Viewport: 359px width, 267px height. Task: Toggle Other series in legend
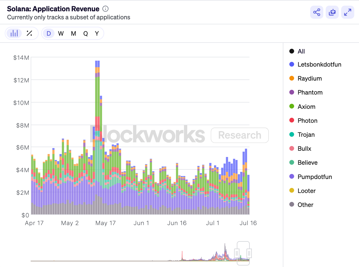coord(301,205)
